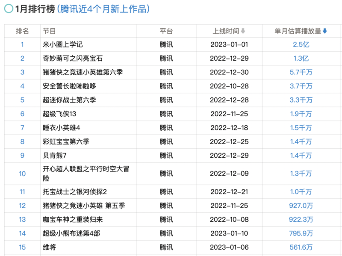Select the show 咖宝车神之重装归来
342x256 pixels.
click(x=73, y=220)
